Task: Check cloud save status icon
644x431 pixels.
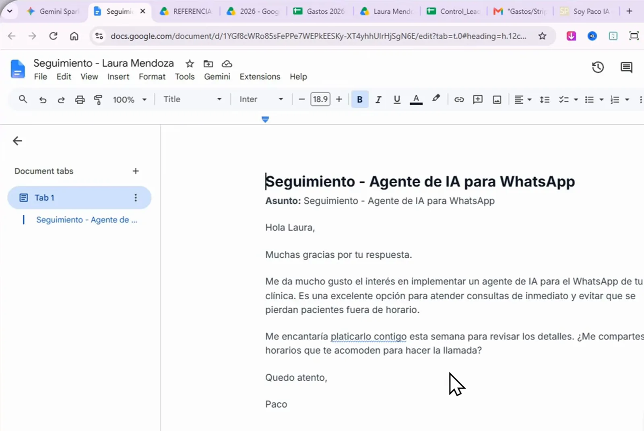Action: click(x=227, y=64)
